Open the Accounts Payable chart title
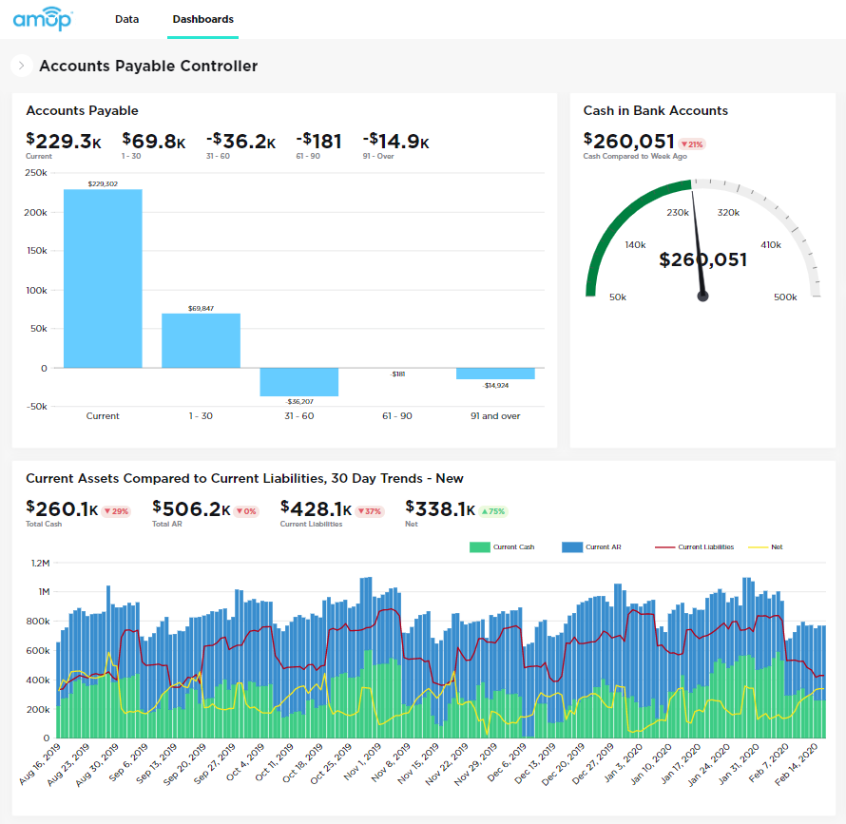Screen dimensions: 846x824 coord(82,110)
